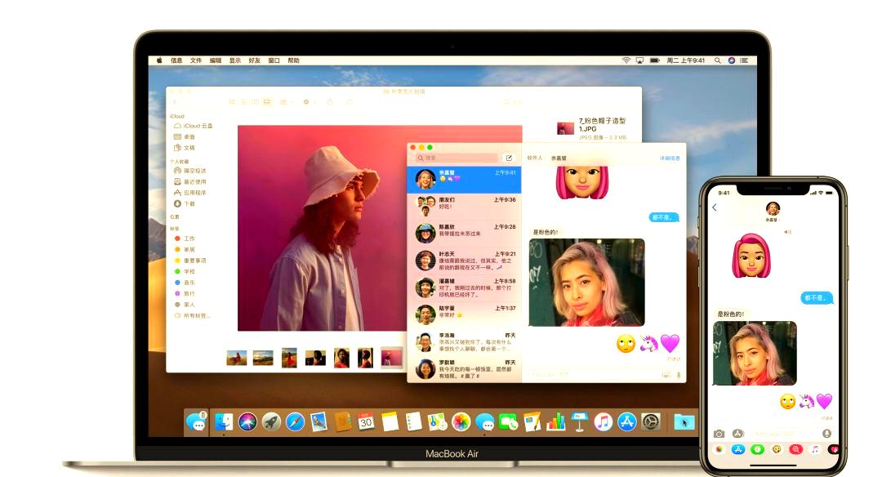Open the 编辑 menu
This screenshot has width=882, height=477.
(x=216, y=60)
